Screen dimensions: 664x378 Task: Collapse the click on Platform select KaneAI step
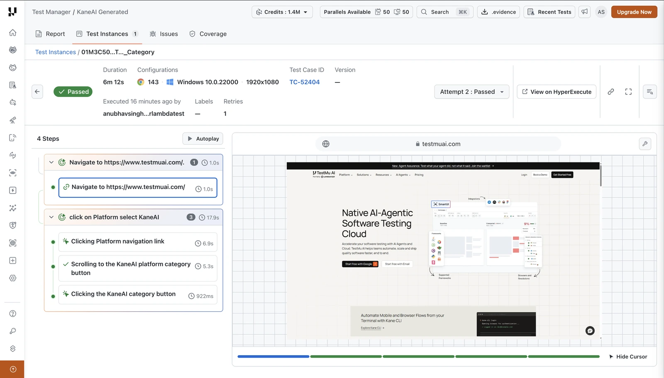coord(51,217)
